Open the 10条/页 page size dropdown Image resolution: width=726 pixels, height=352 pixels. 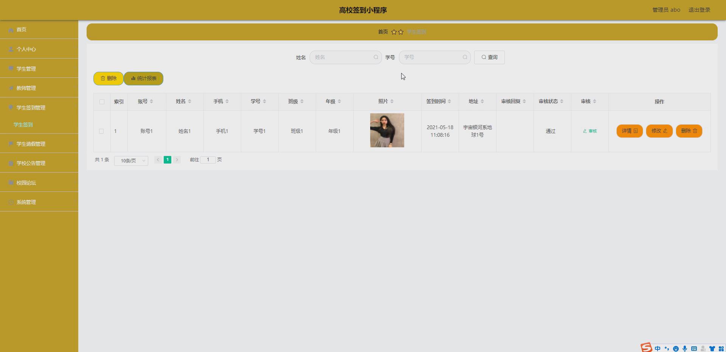point(131,161)
